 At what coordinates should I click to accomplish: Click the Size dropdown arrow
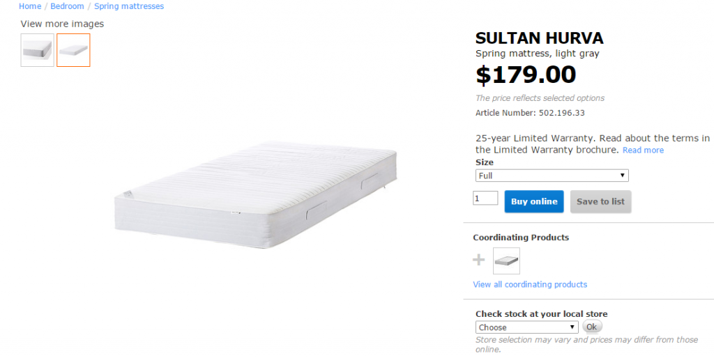[623, 176]
